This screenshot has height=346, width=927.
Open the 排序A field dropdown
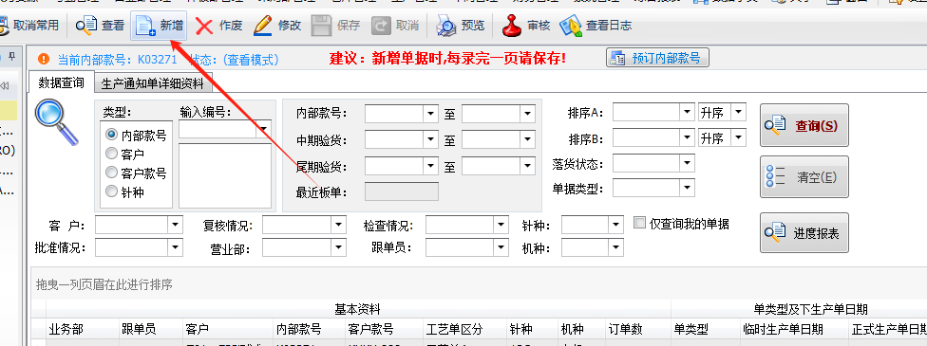pyautogui.click(x=687, y=111)
